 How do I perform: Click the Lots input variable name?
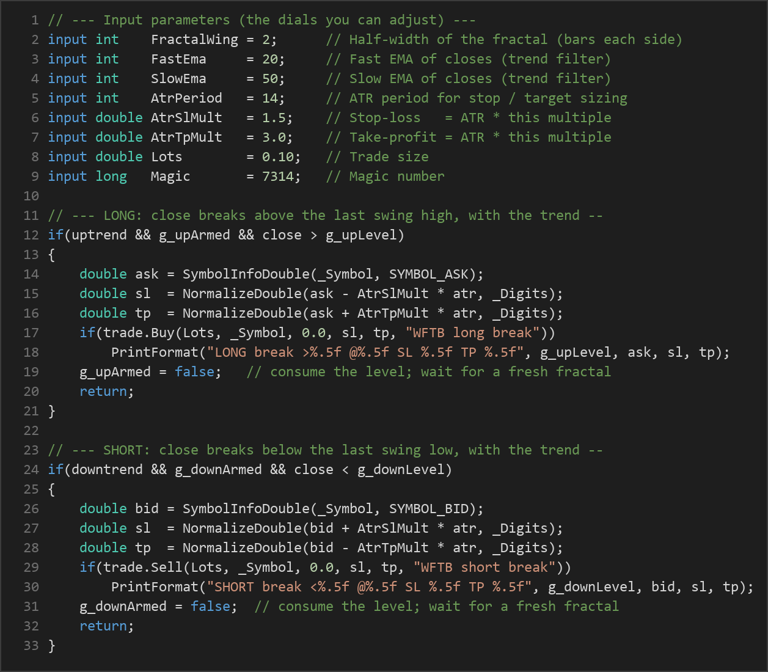[167, 157]
